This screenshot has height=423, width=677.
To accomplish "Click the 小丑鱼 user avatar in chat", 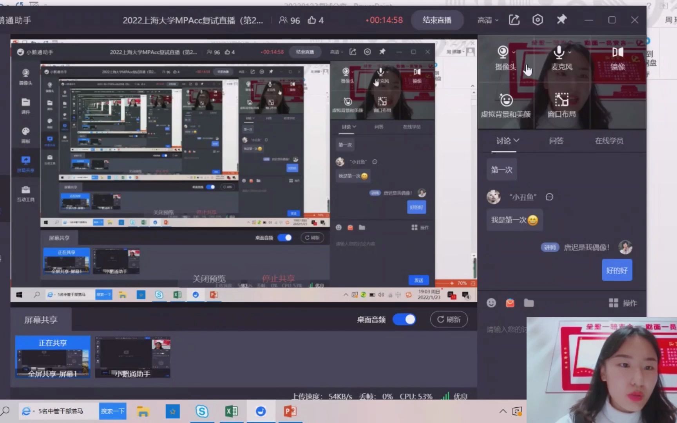I will pyautogui.click(x=494, y=197).
